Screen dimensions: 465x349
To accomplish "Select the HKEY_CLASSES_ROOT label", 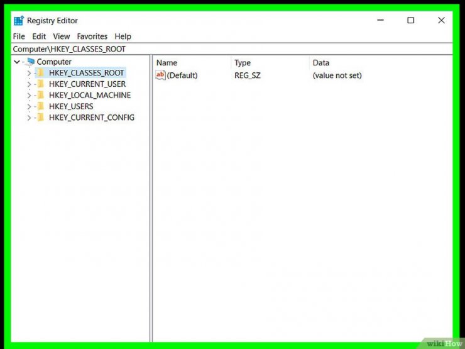I will click(87, 73).
